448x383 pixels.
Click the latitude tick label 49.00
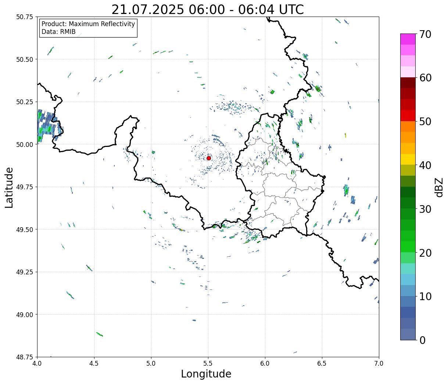pyautogui.click(x=25, y=315)
